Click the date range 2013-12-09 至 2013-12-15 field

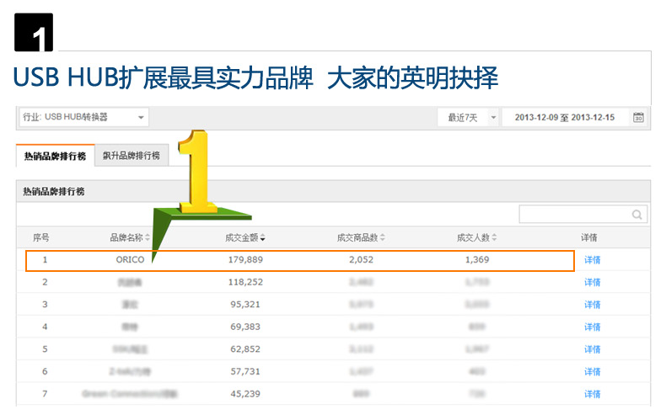click(565, 117)
